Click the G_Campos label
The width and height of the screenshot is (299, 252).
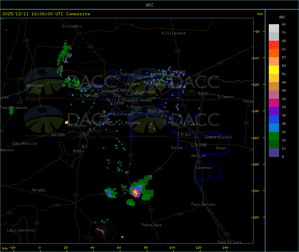pos(226,97)
